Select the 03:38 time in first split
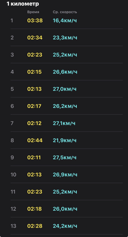 35,21
